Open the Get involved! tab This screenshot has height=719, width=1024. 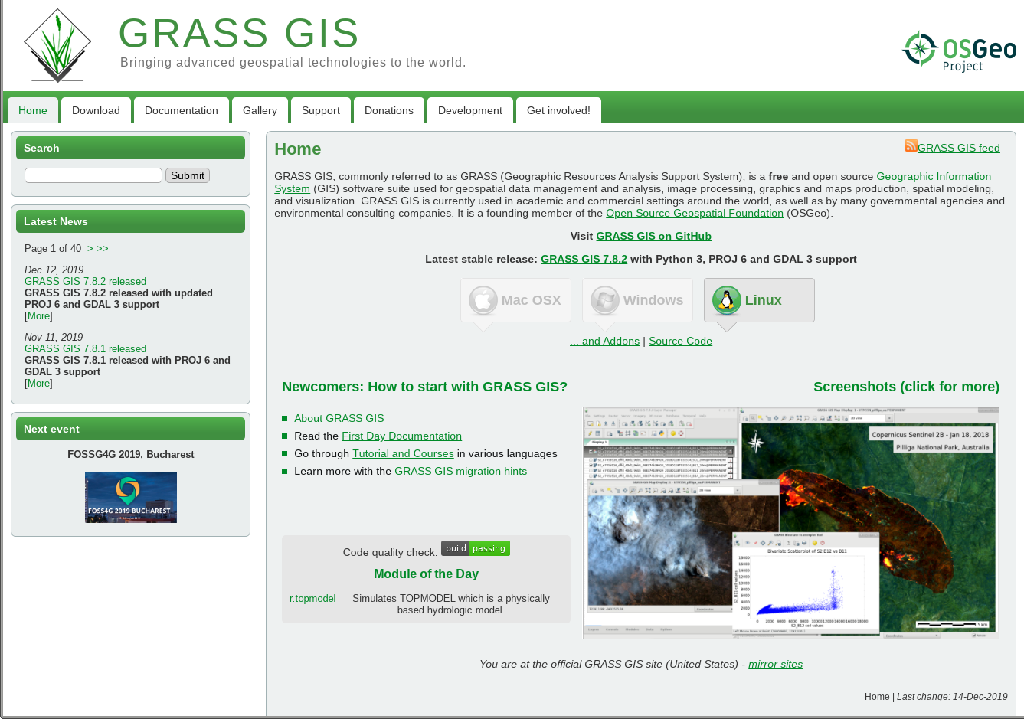558,110
